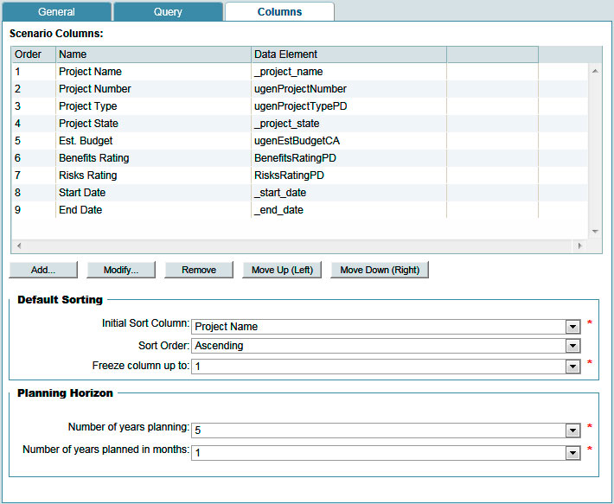Select the Start Date row
Screen dimensions: 614x504
(299, 193)
